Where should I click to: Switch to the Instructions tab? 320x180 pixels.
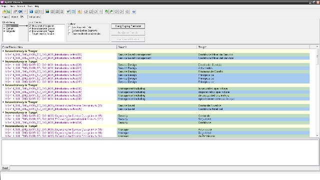pyautogui.click(x=34, y=17)
